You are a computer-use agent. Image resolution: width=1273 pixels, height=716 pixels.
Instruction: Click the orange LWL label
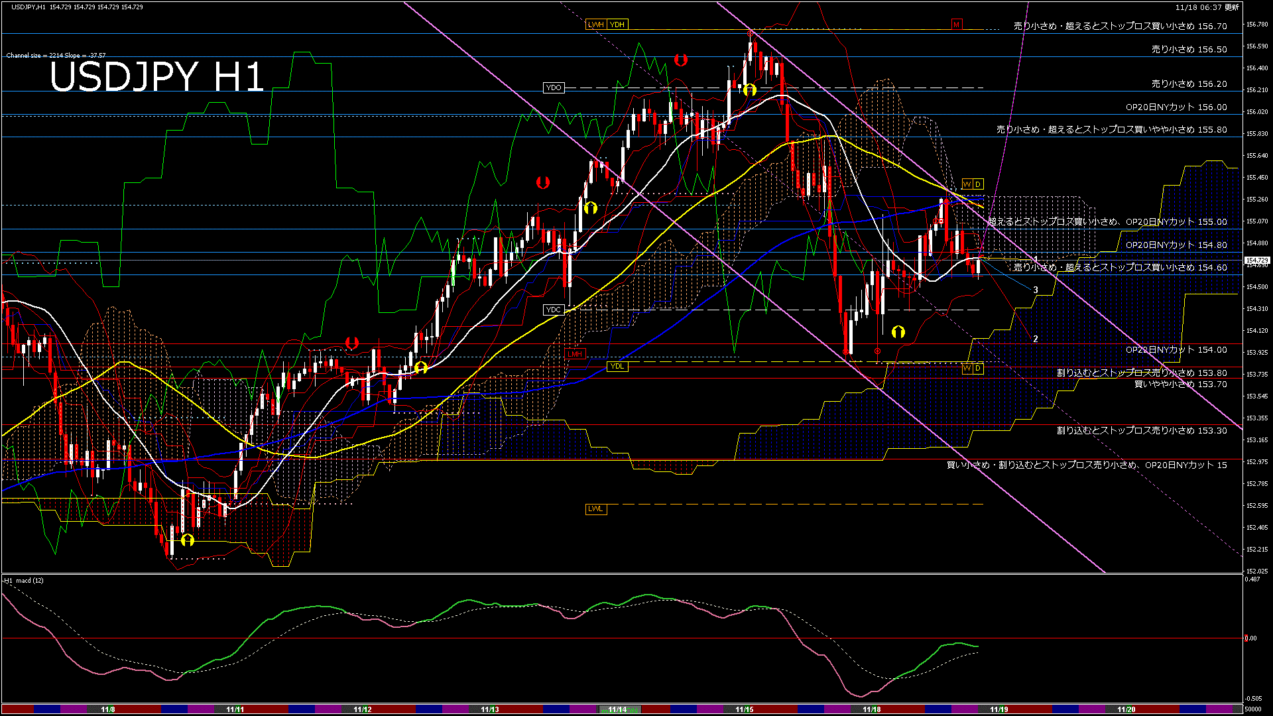[x=595, y=508]
